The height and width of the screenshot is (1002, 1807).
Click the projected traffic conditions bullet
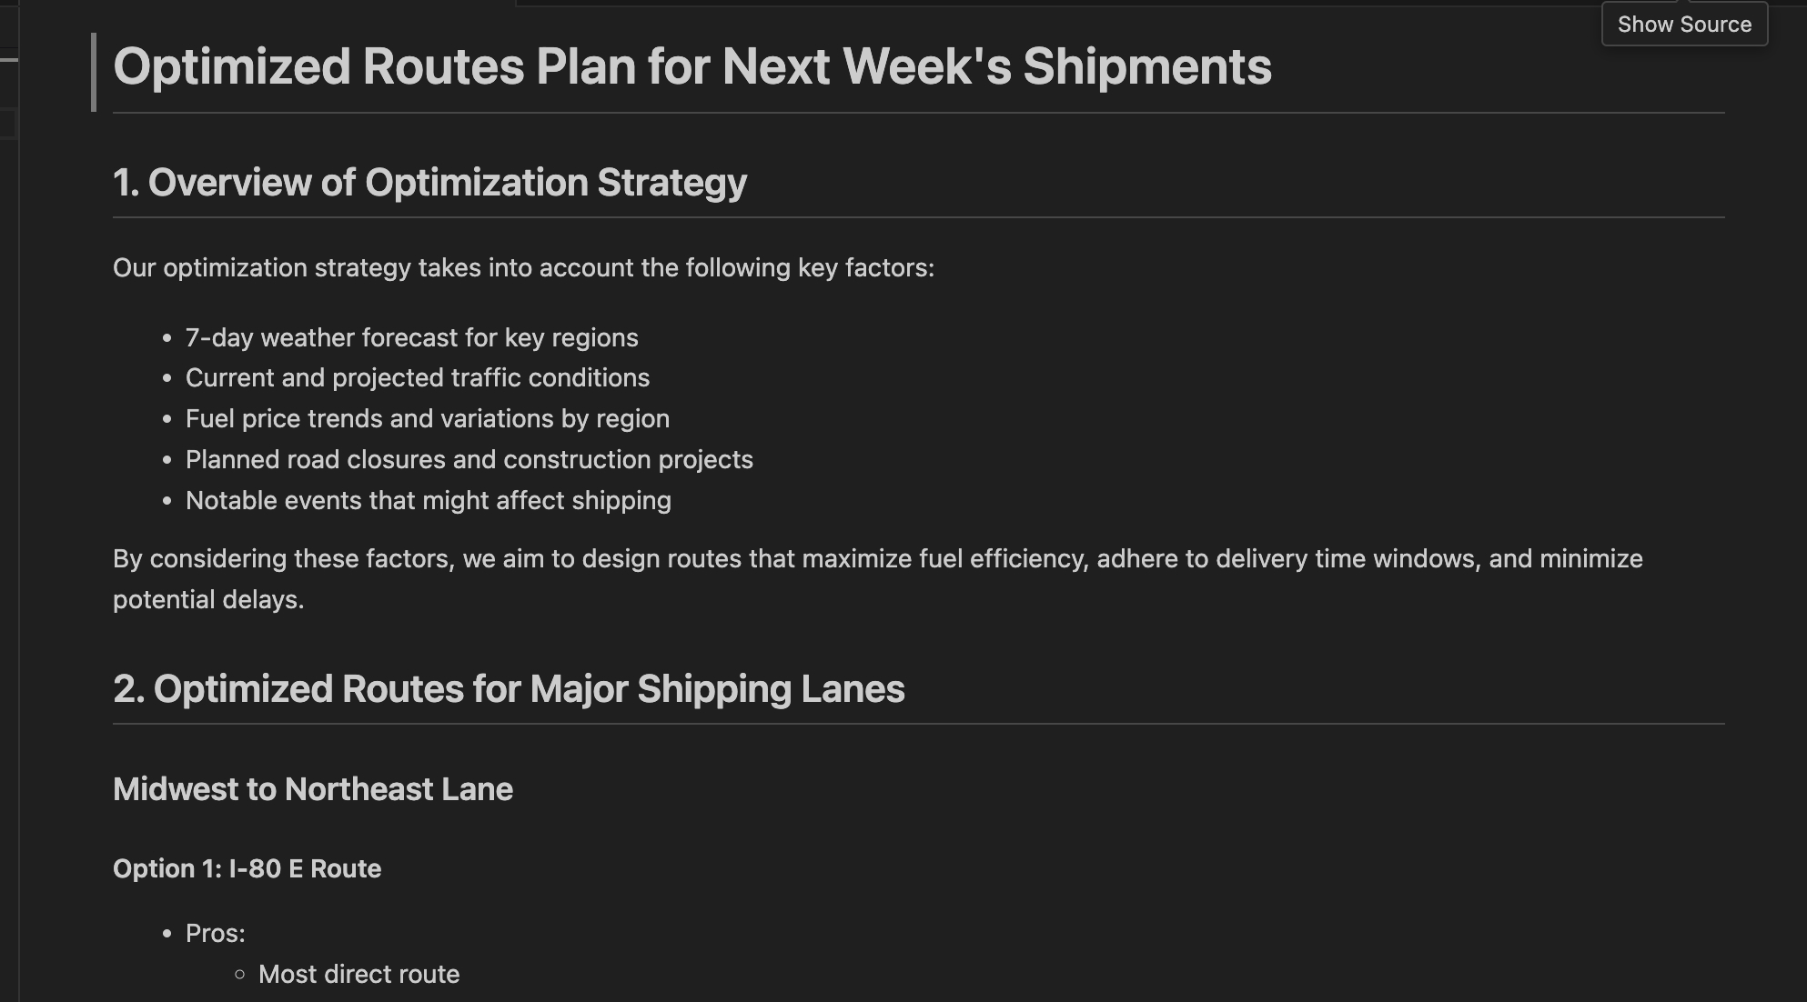tap(417, 378)
